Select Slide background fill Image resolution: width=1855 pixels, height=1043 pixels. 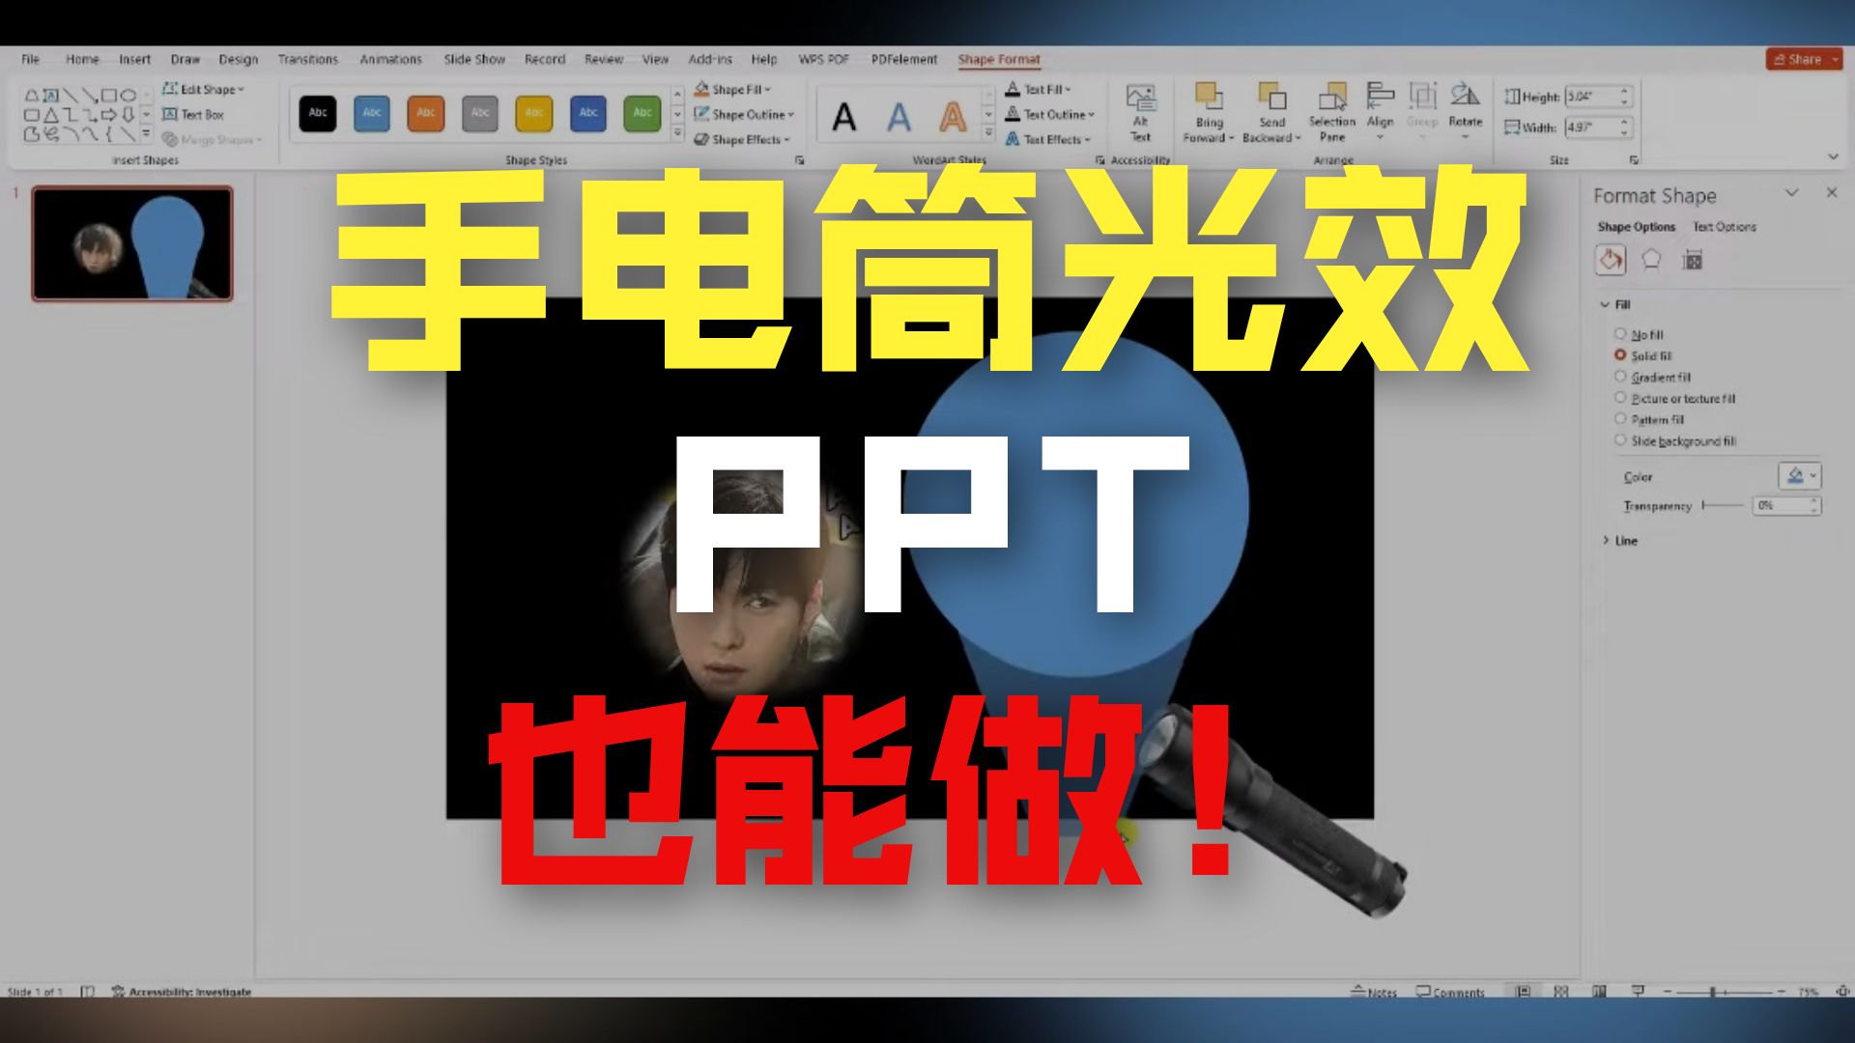pyautogui.click(x=1620, y=439)
